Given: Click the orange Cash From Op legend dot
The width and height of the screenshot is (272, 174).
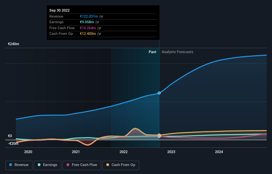Looking at the screenshot, I should point(108,165).
